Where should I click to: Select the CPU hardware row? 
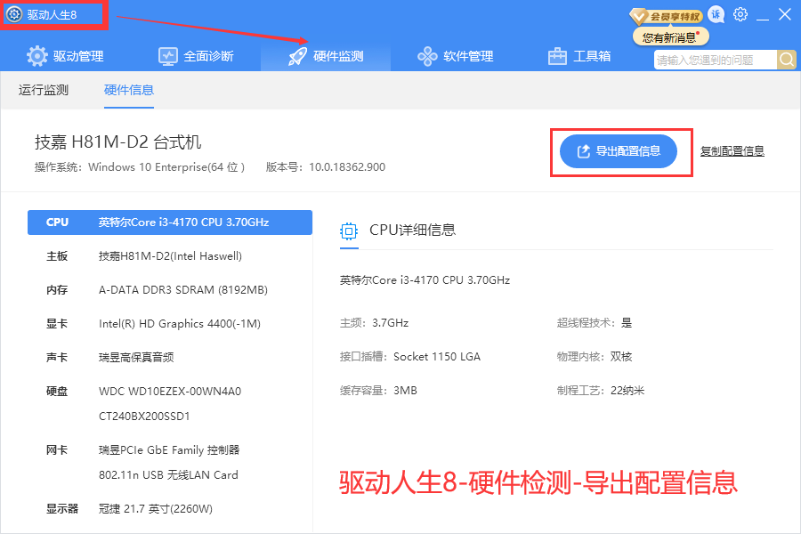[170, 222]
